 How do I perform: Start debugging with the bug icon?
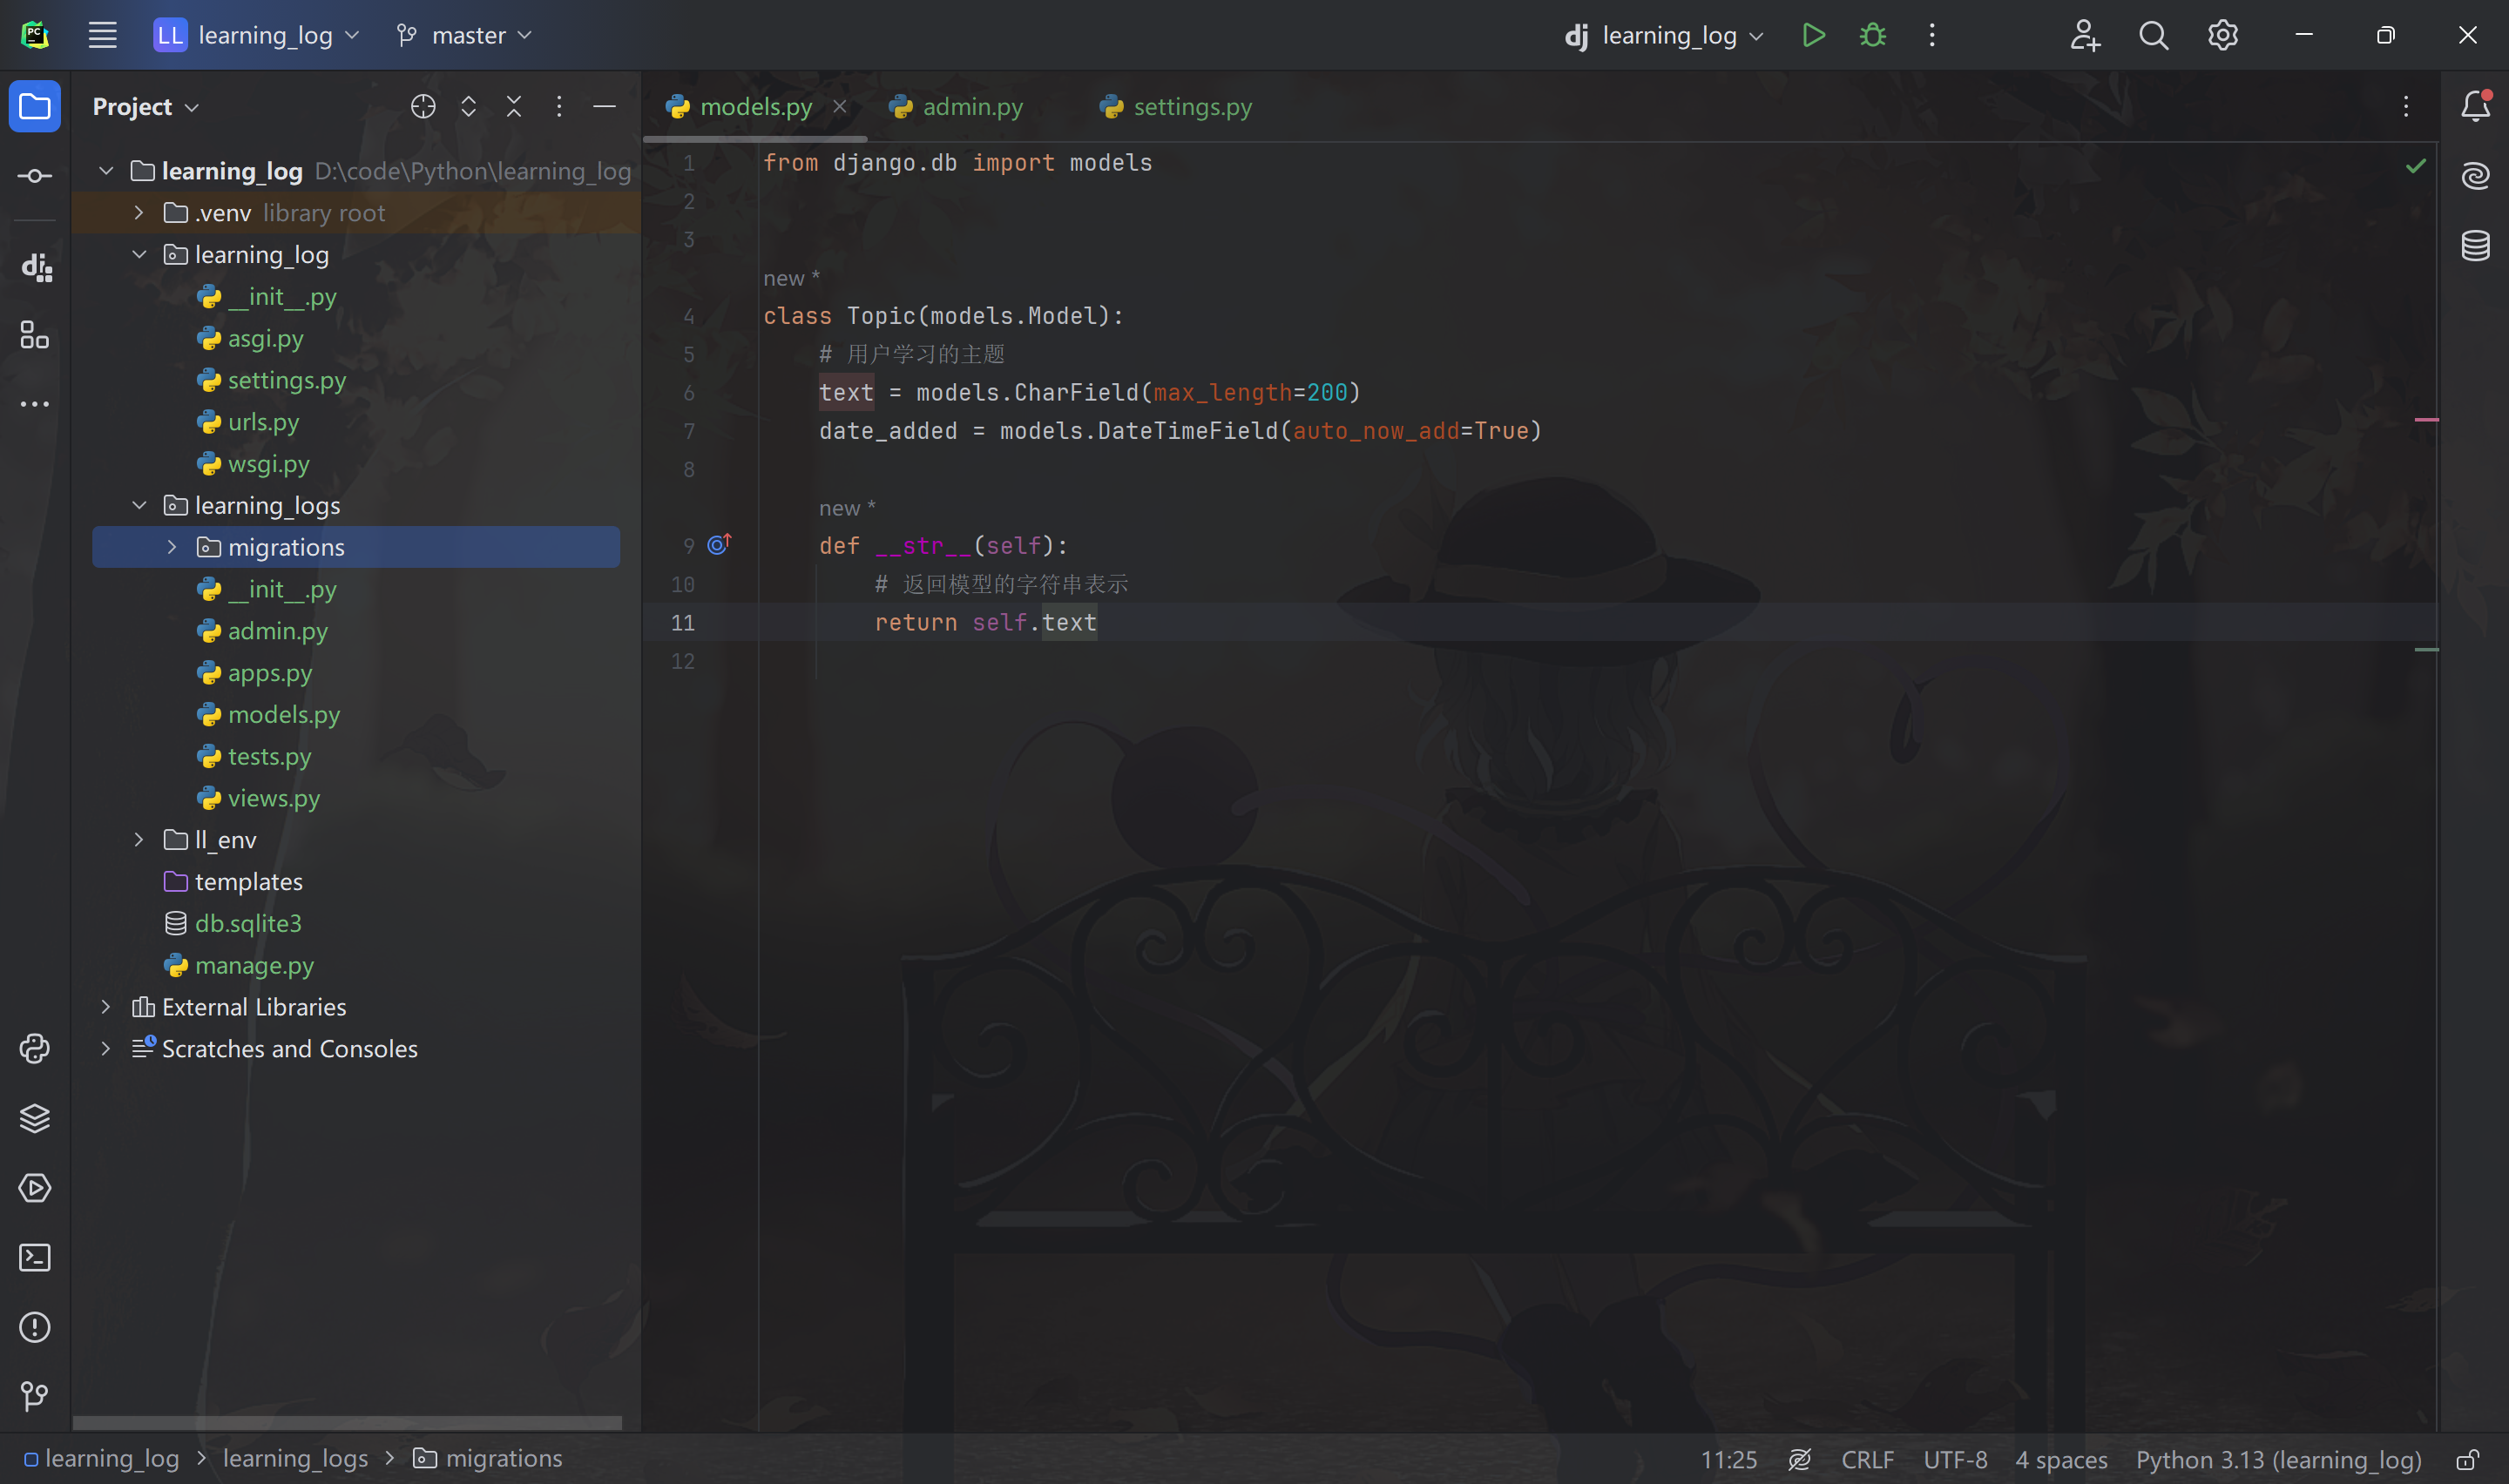[x=1872, y=35]
